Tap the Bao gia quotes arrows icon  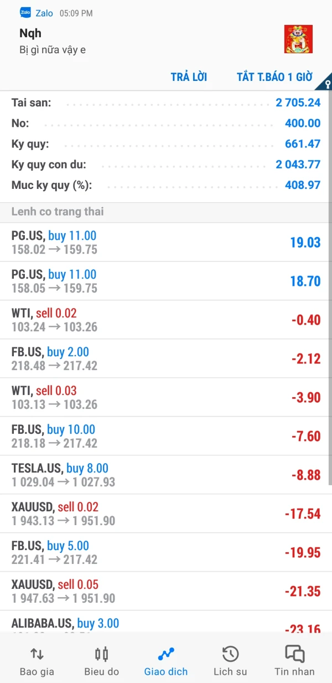pyautogui.click(x=37, y=654)
